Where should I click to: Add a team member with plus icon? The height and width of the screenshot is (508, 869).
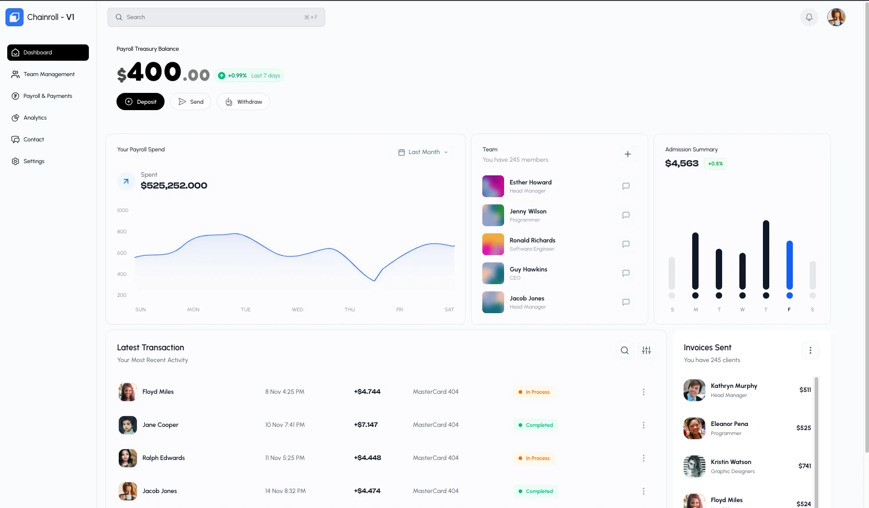coord(627,154)
